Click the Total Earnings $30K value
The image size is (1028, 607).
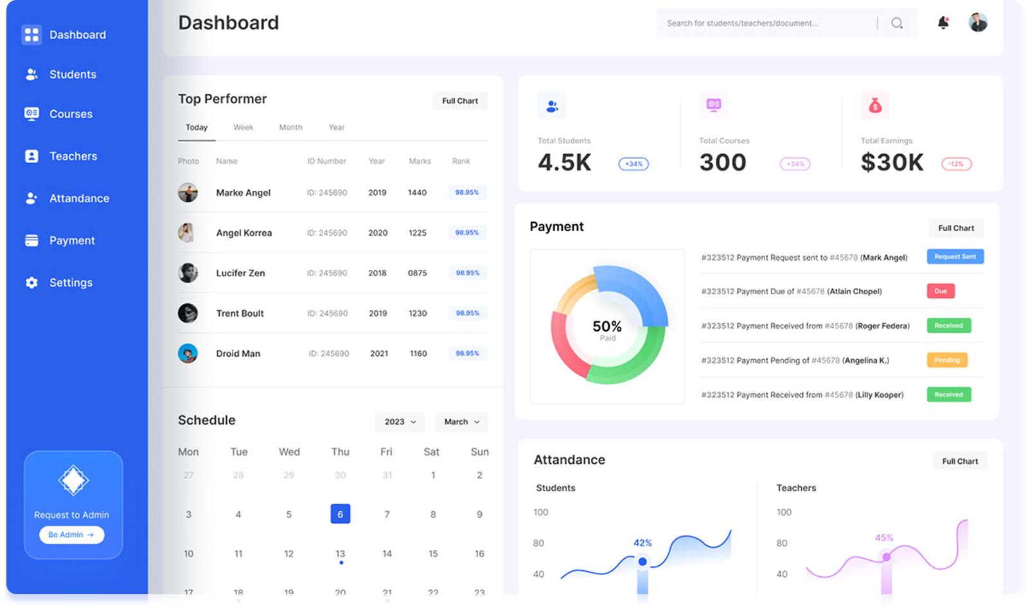[892, 163]
